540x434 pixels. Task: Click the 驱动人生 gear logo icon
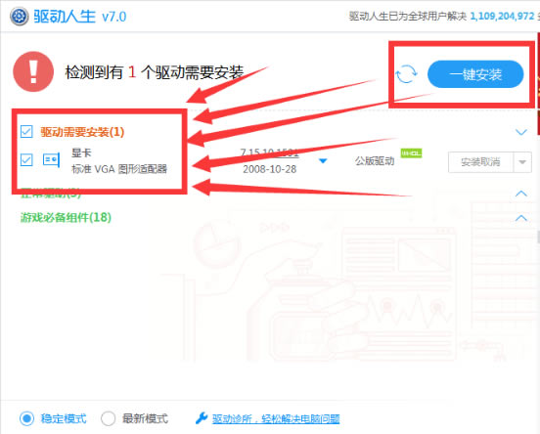(19, 16)
